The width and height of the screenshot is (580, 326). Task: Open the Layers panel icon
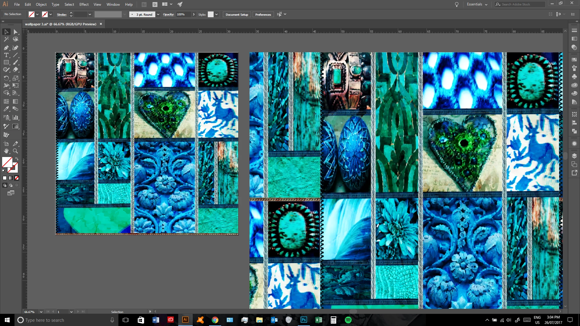click(574, 156)
